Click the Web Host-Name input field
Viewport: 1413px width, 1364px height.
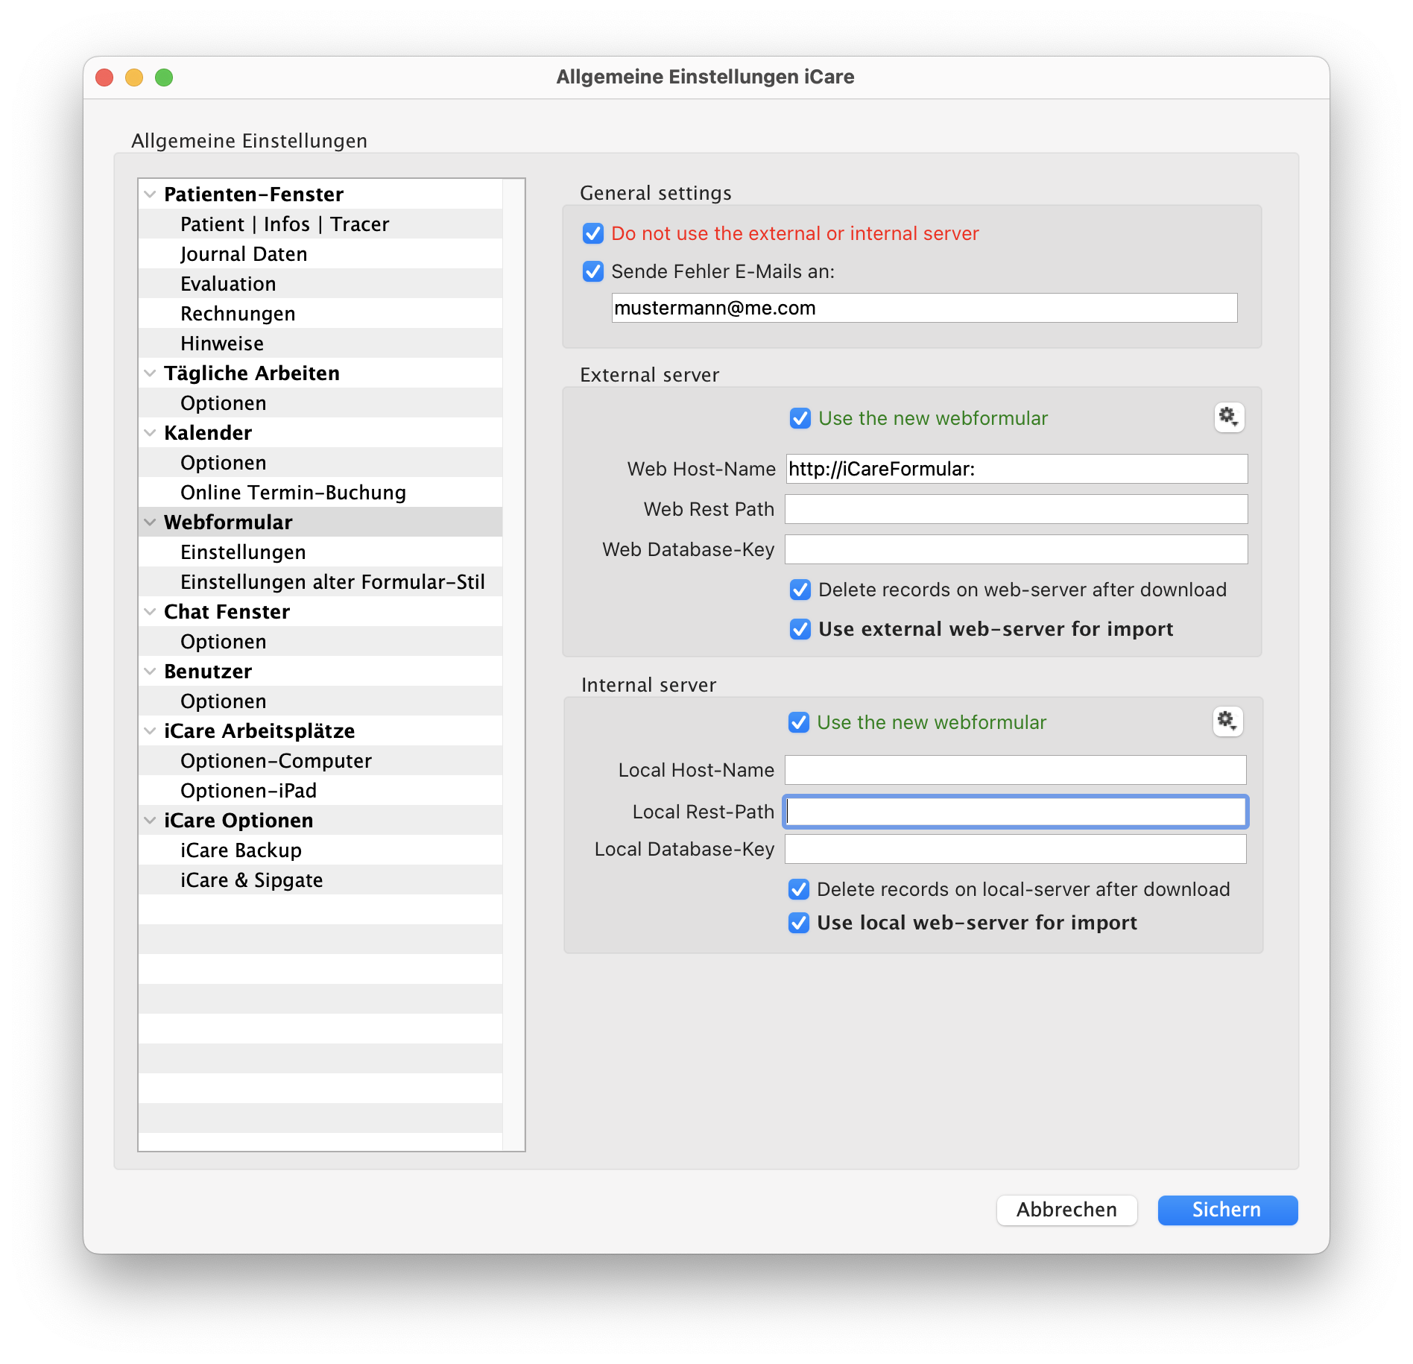tap(1016, 470)
